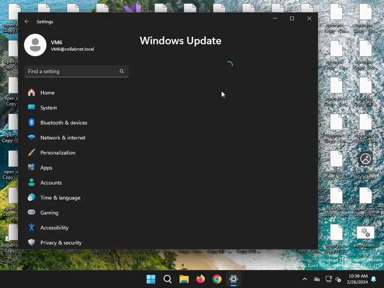Click the Apps grid icon
Viewport: 384px width, 288px height.
tap(31, 167)
